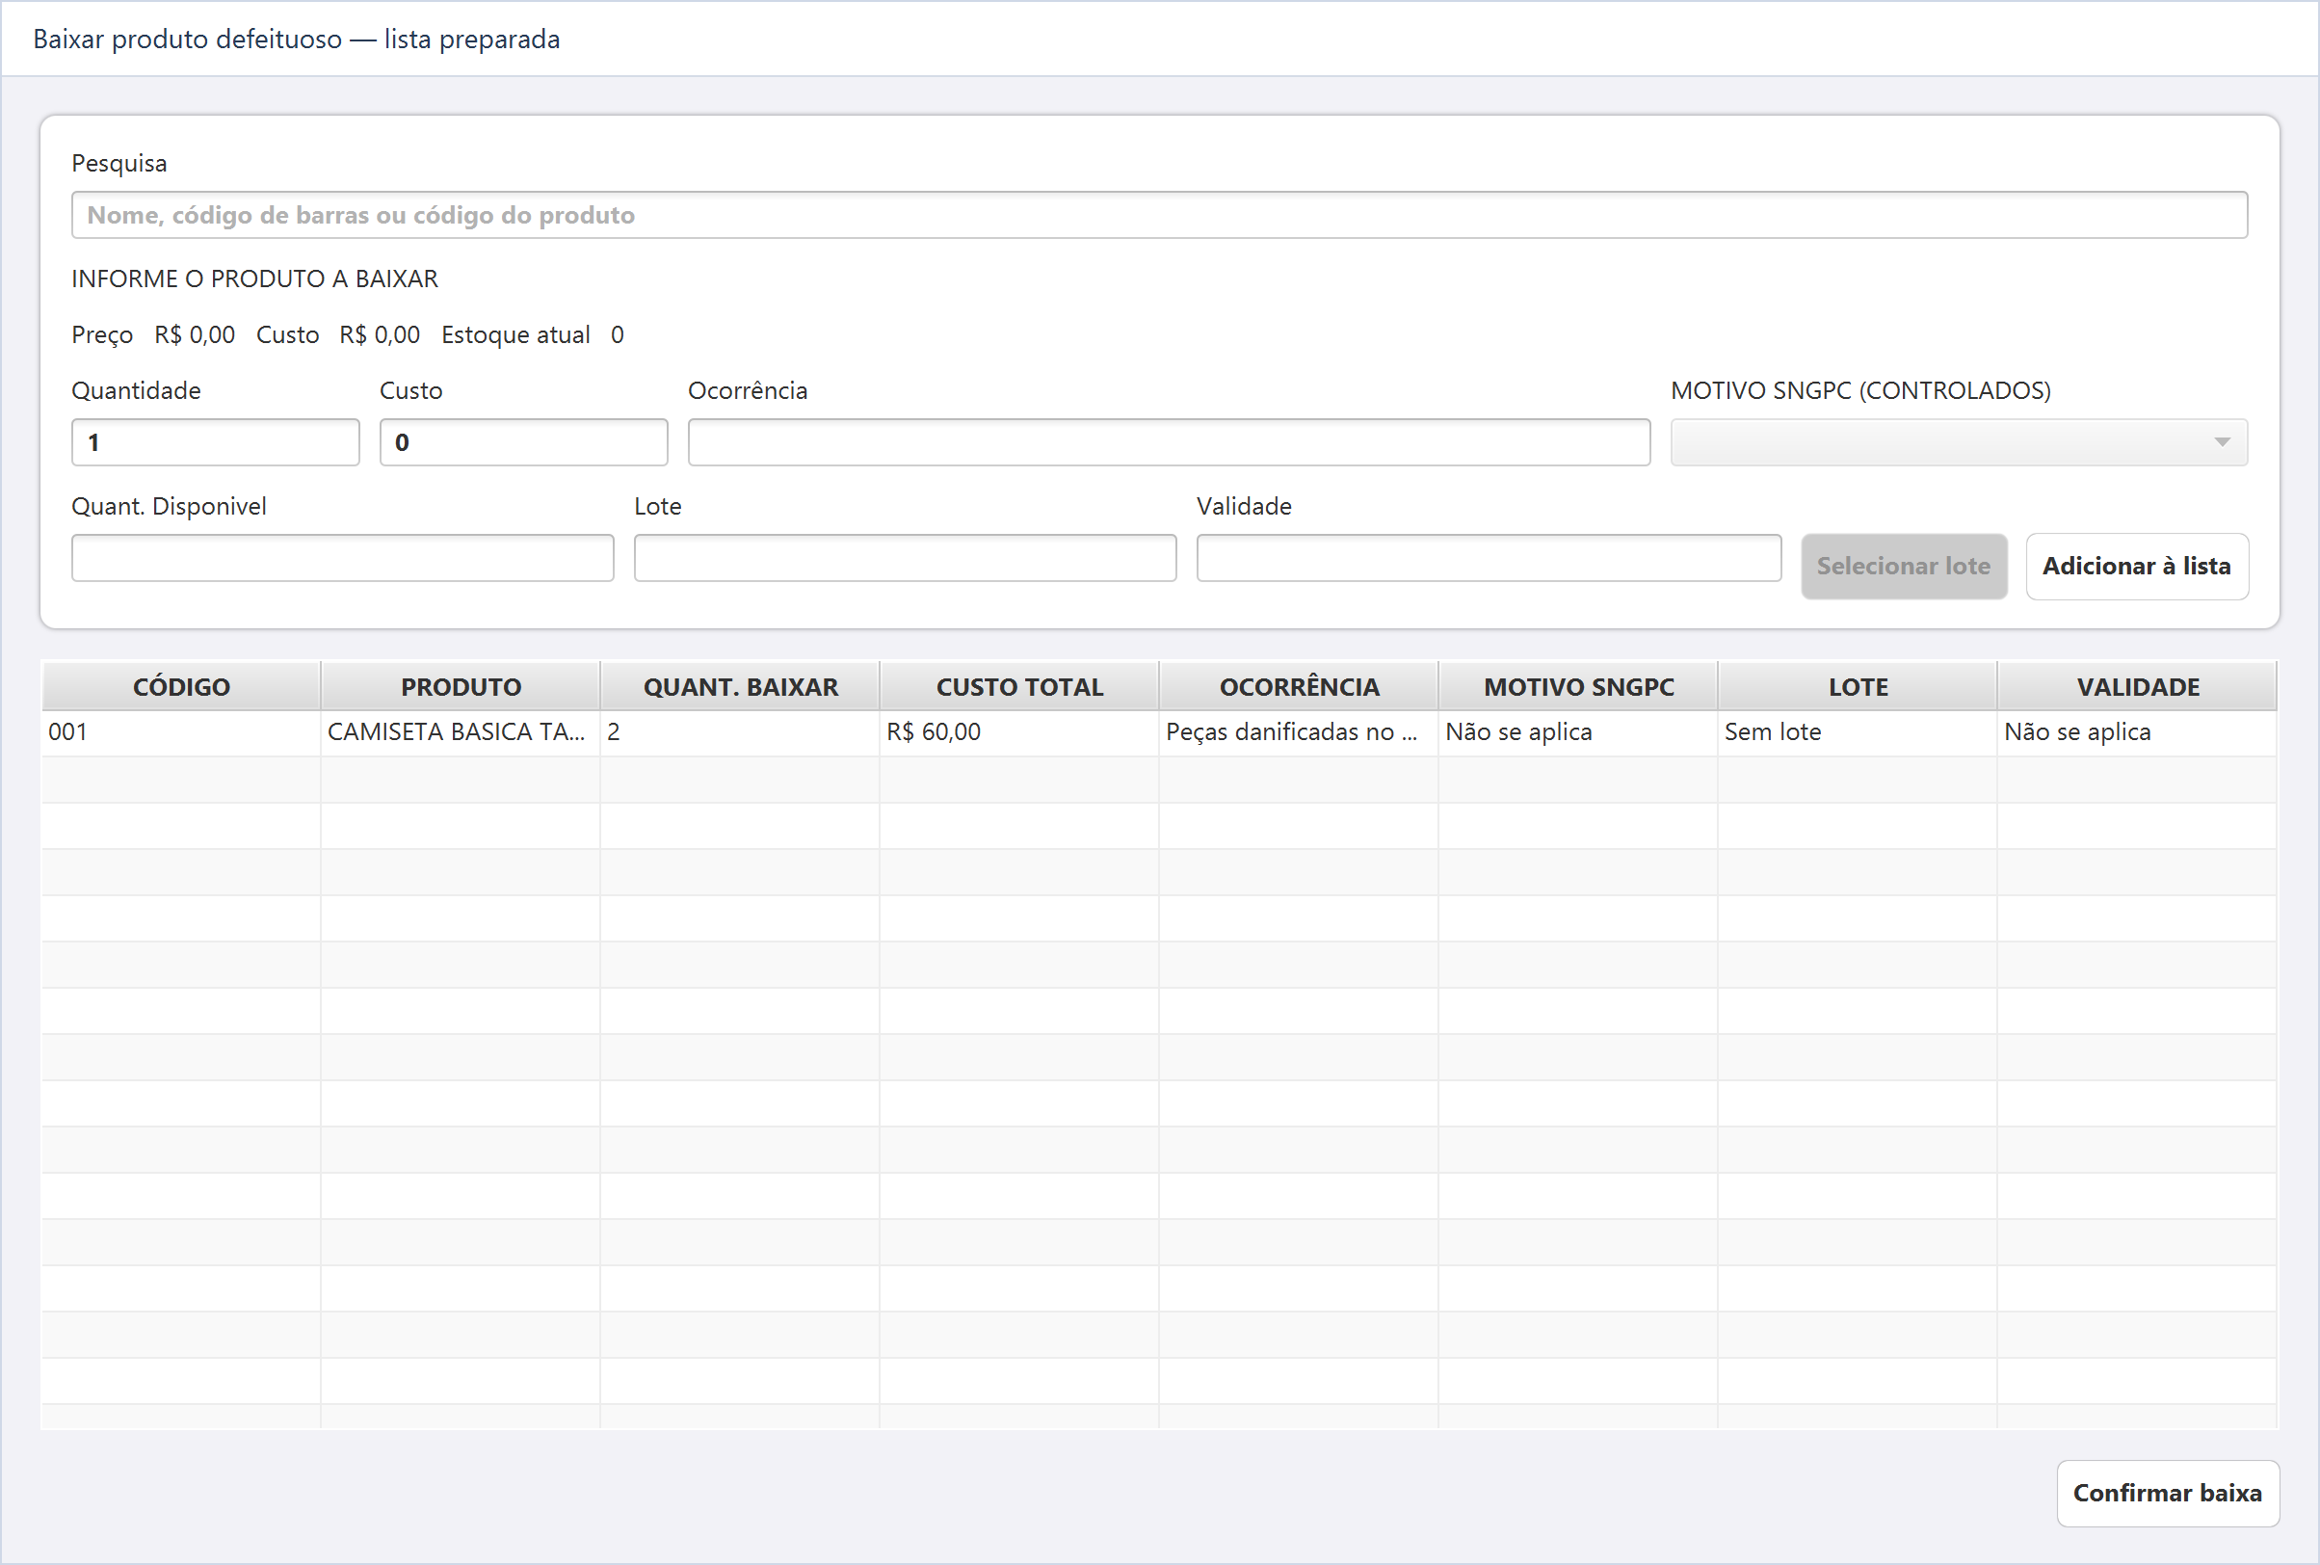The image size is (2320, 1565).
Task: Click the Motivo SNGPC dropdown arrow
Action: [2221, 442]
